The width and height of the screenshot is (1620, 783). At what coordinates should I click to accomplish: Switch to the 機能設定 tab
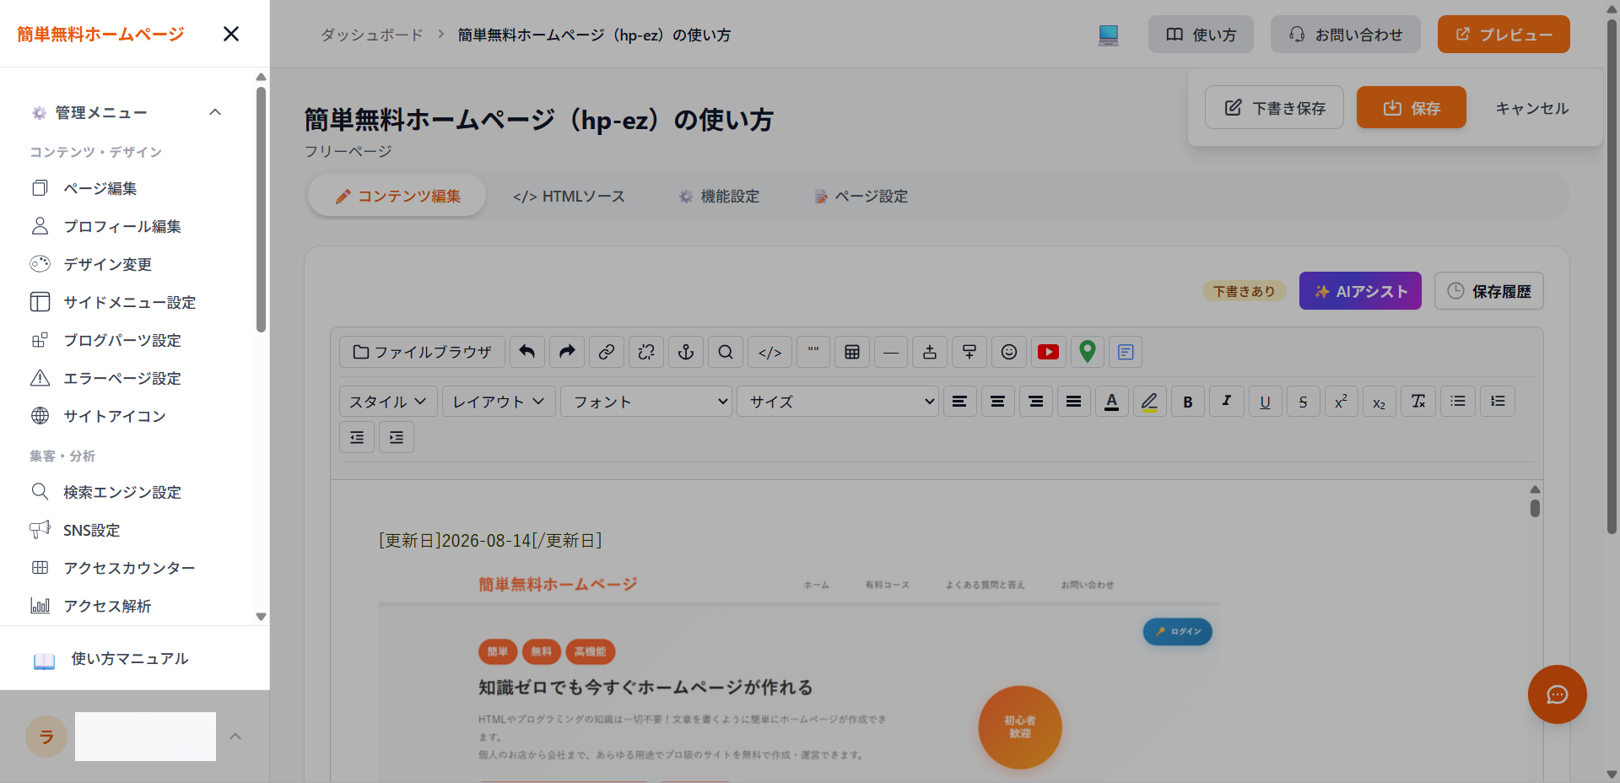719,196
